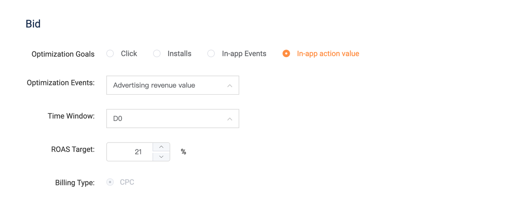513x218 pixels.
Task: Click the "Installs" label text
Action: point(179,54)
